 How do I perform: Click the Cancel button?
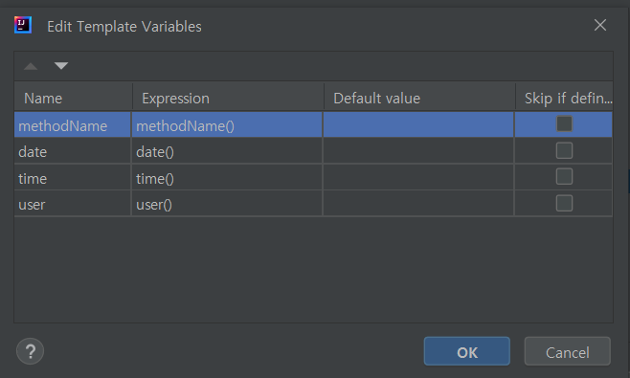pos(568,351)
